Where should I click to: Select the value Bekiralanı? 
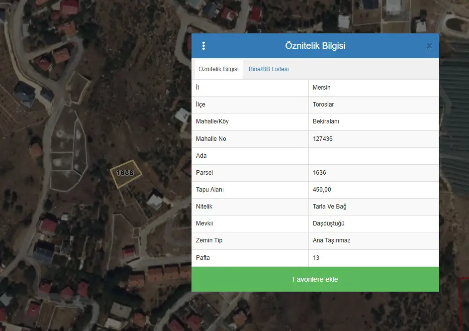[326, 121]
